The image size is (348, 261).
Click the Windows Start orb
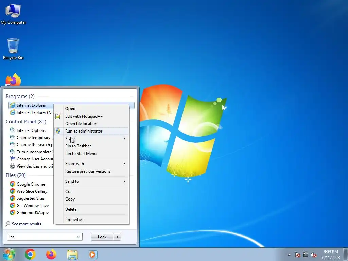click(9, 254)
